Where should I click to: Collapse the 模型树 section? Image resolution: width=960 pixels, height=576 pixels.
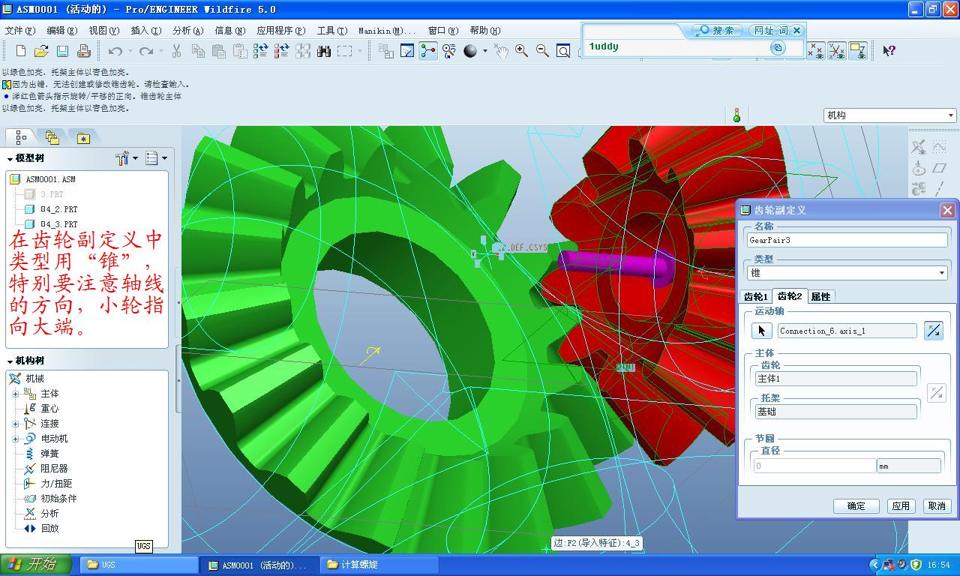[10, 159]
